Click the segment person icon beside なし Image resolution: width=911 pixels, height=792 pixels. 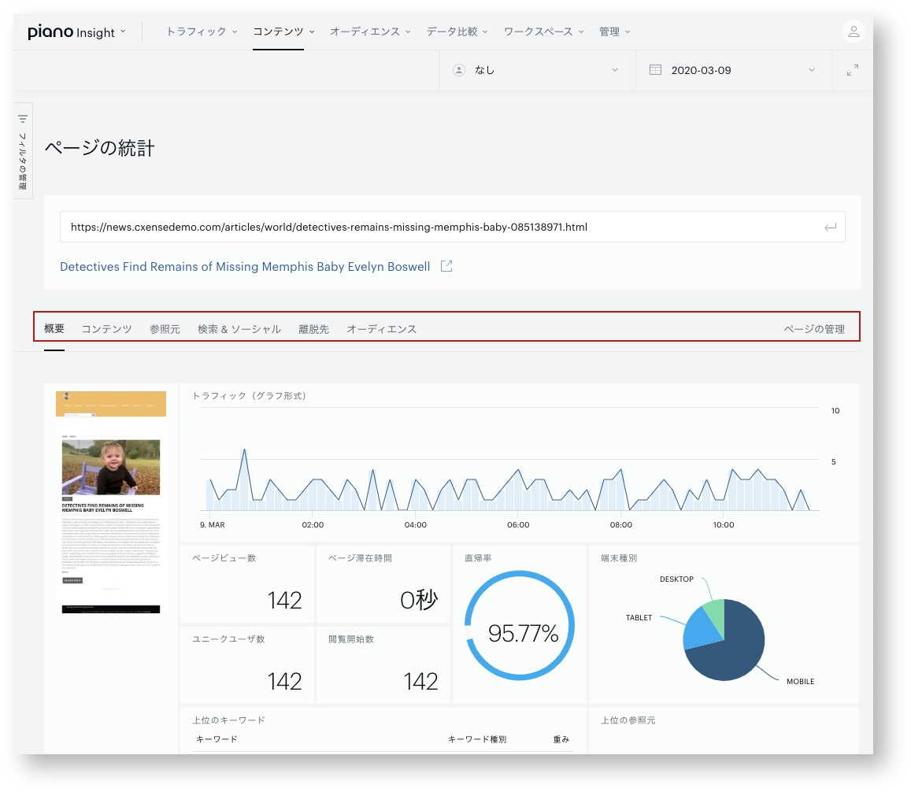click(459, 70)
